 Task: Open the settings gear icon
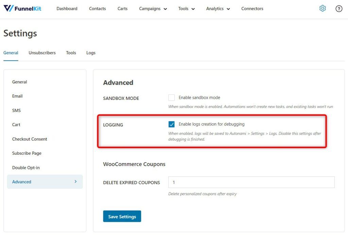point(322,8)
